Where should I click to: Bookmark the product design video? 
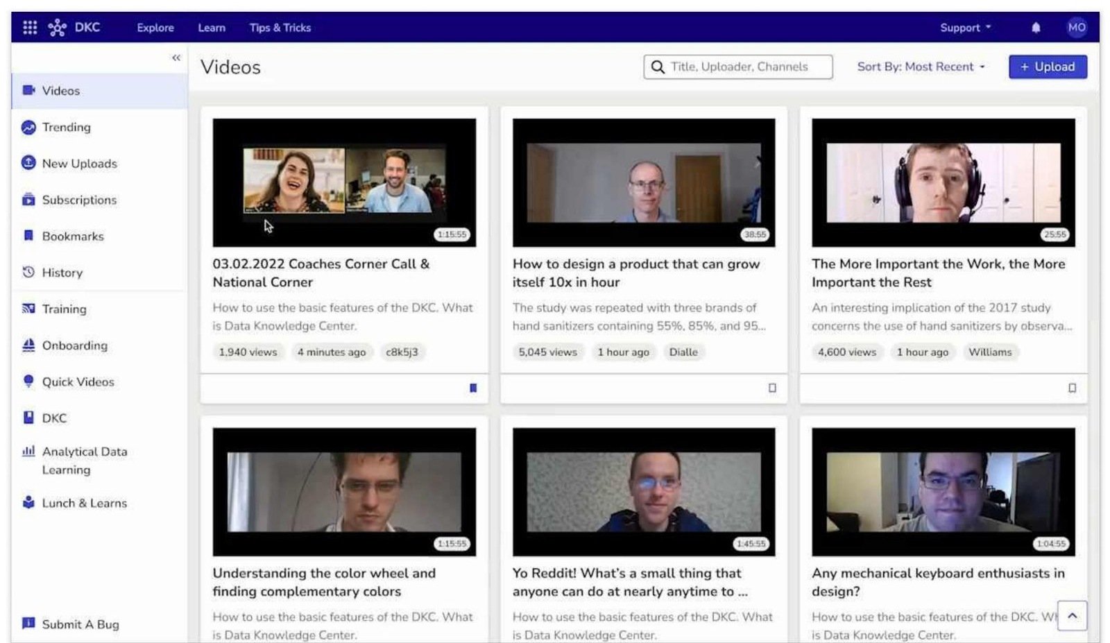tap(772, 388)
